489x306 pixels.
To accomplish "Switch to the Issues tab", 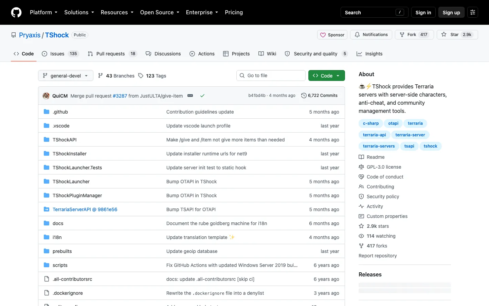I will [x=60, y=54].
